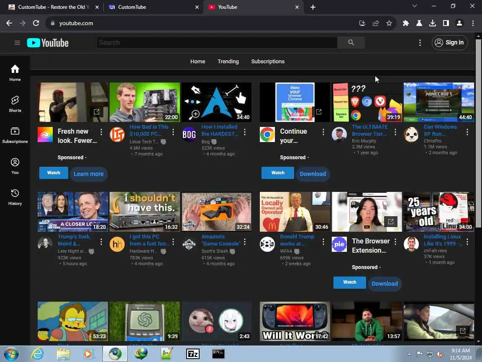Open the hamburger guide menu

click(x=17, y=43)
